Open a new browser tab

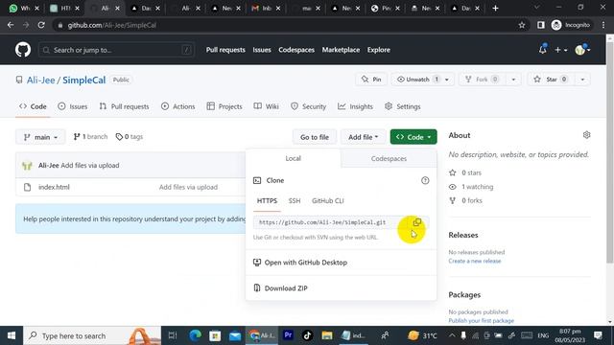tap(495, 8)
